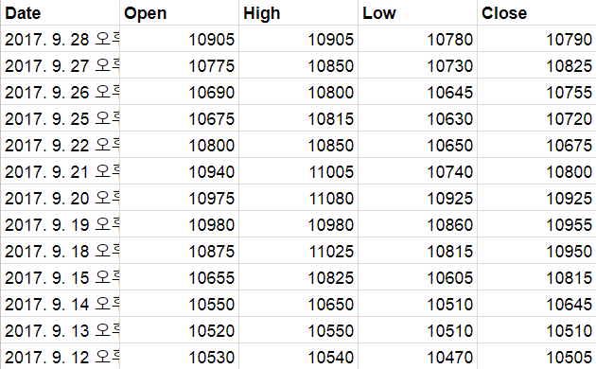Image resolution: width=596 pixels, height=369 pixels.
Task: Click the date cell 2017. 9. 28
Action: click(x=60, y=39)
